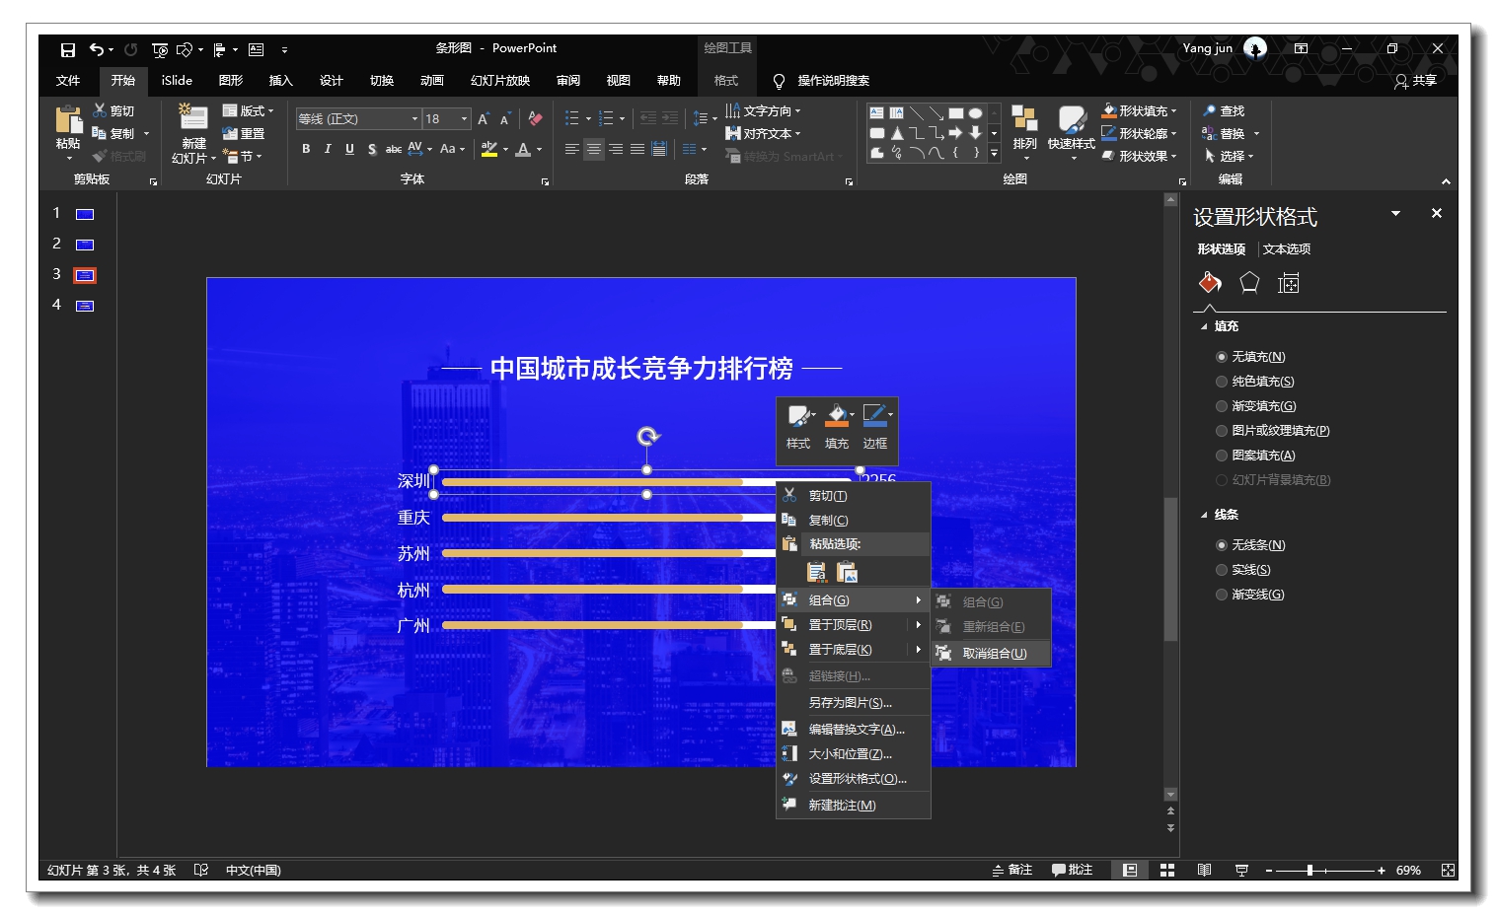Collapse the Fill section in format pane
Image resolution: width=1497 pixels, height=915 pixels.
click(1204, 326)
